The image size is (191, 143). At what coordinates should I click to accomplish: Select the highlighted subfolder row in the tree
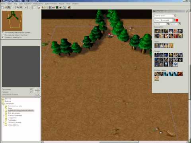pyautogui.click(x=21, y=110)
